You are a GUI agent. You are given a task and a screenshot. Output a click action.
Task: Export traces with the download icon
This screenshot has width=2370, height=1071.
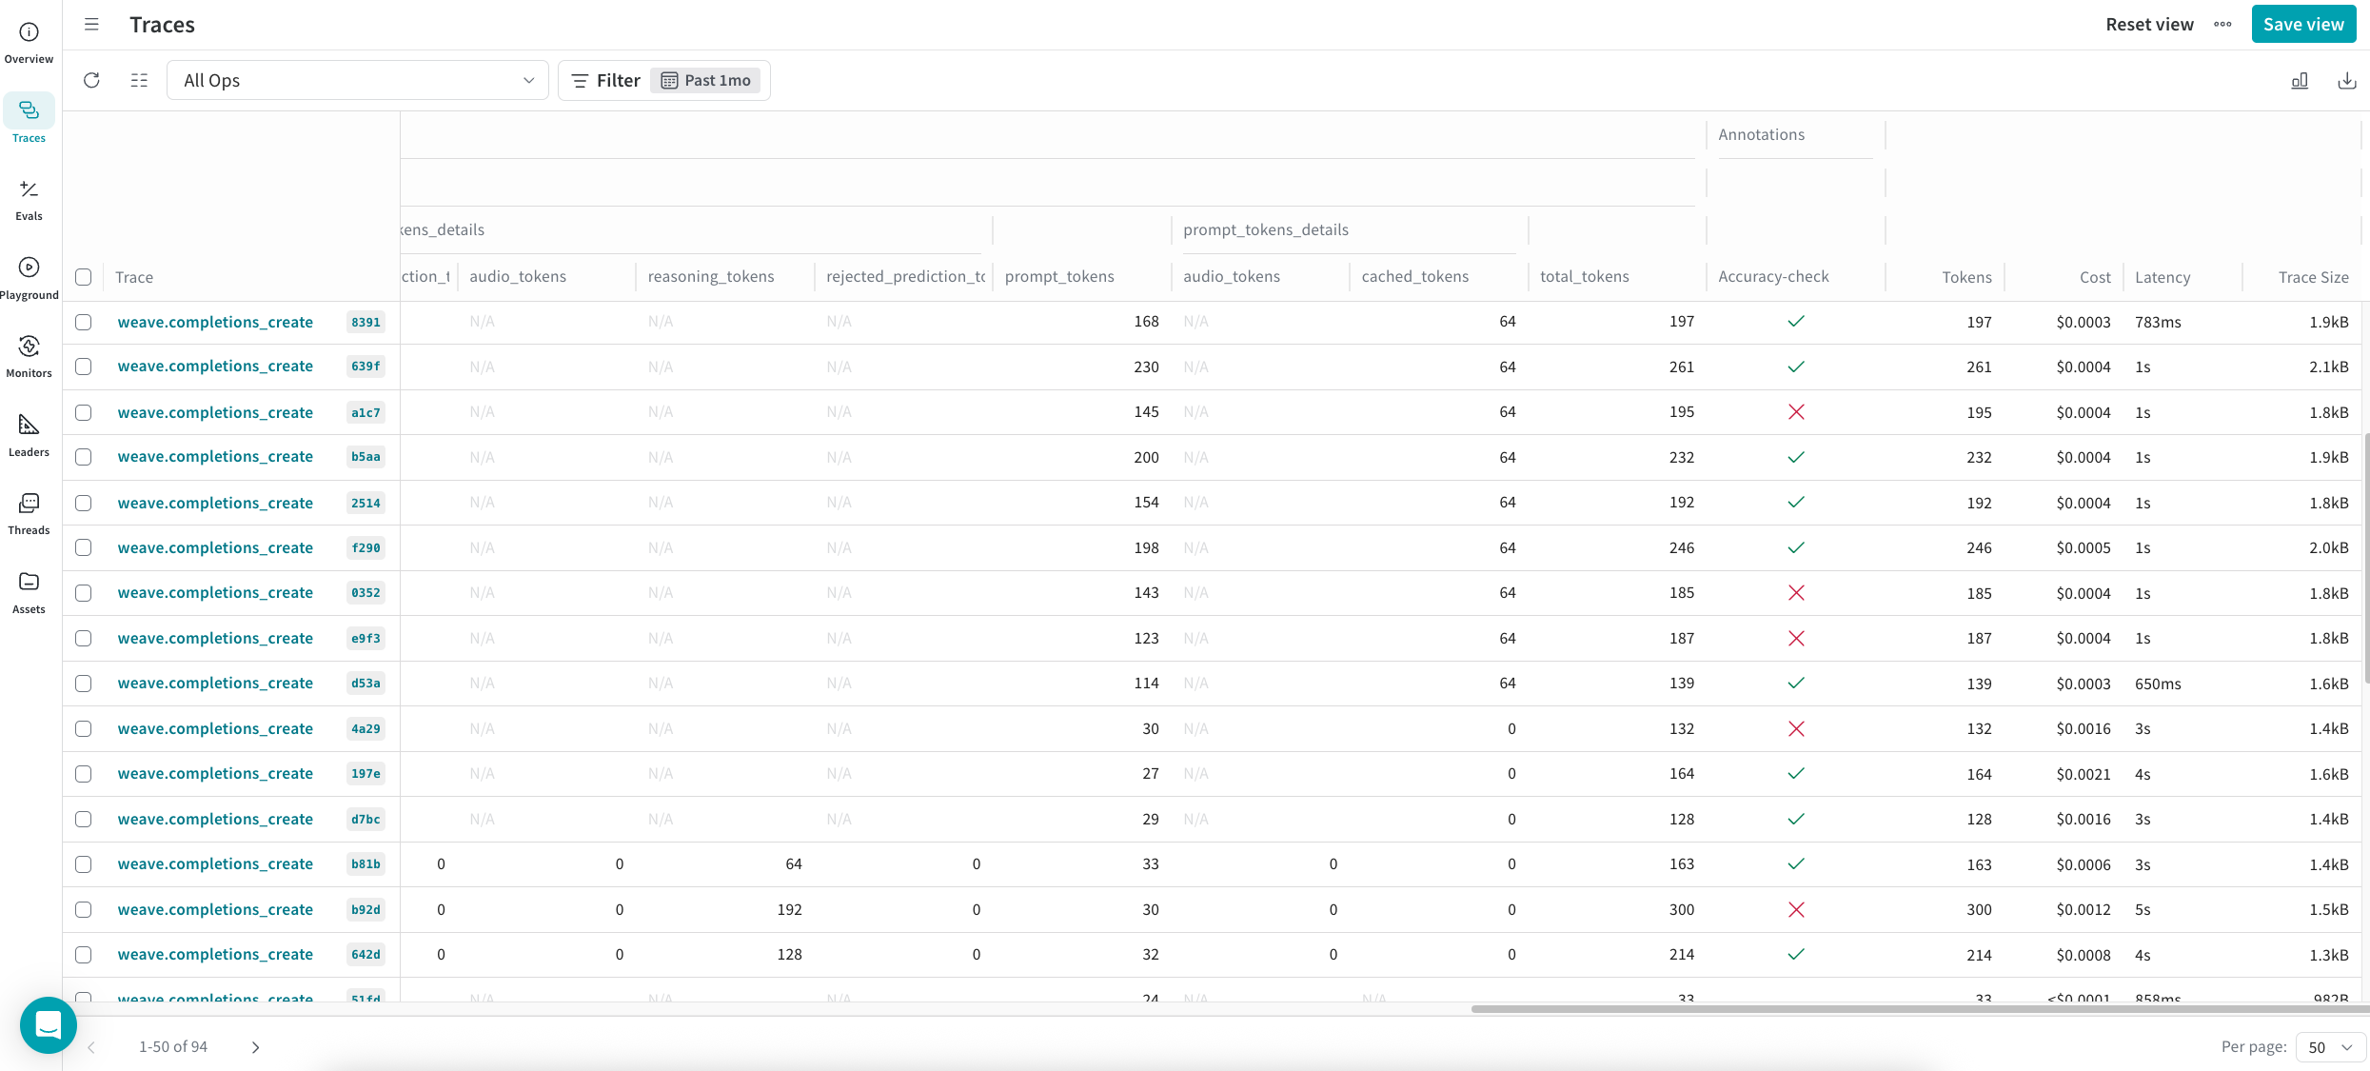point(2347,80)
